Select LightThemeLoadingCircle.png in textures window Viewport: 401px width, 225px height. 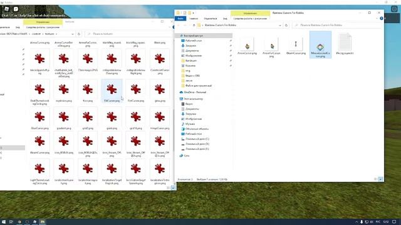(39, 172)
